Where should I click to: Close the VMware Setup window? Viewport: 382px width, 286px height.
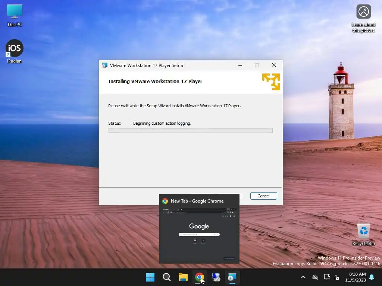(274, 65)
